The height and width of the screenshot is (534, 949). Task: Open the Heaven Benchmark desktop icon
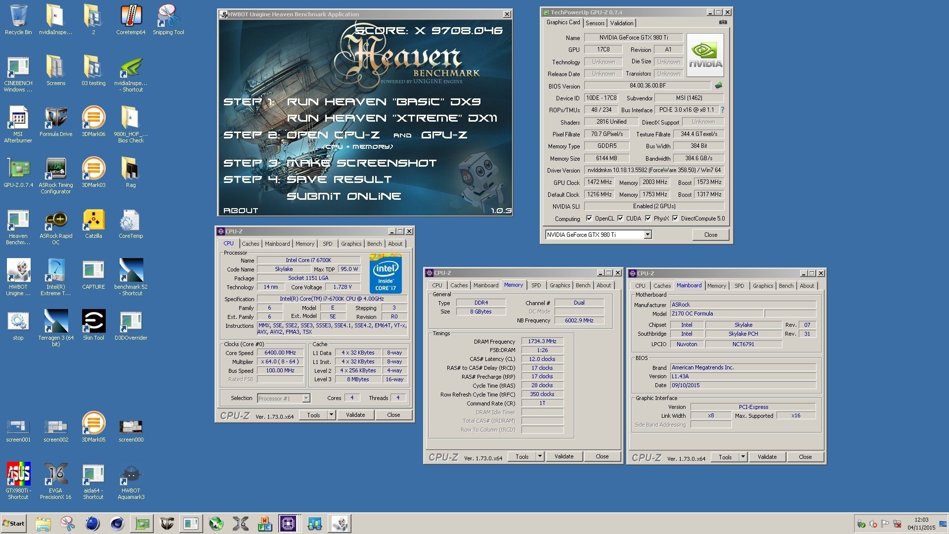click(x=18, y=227)
